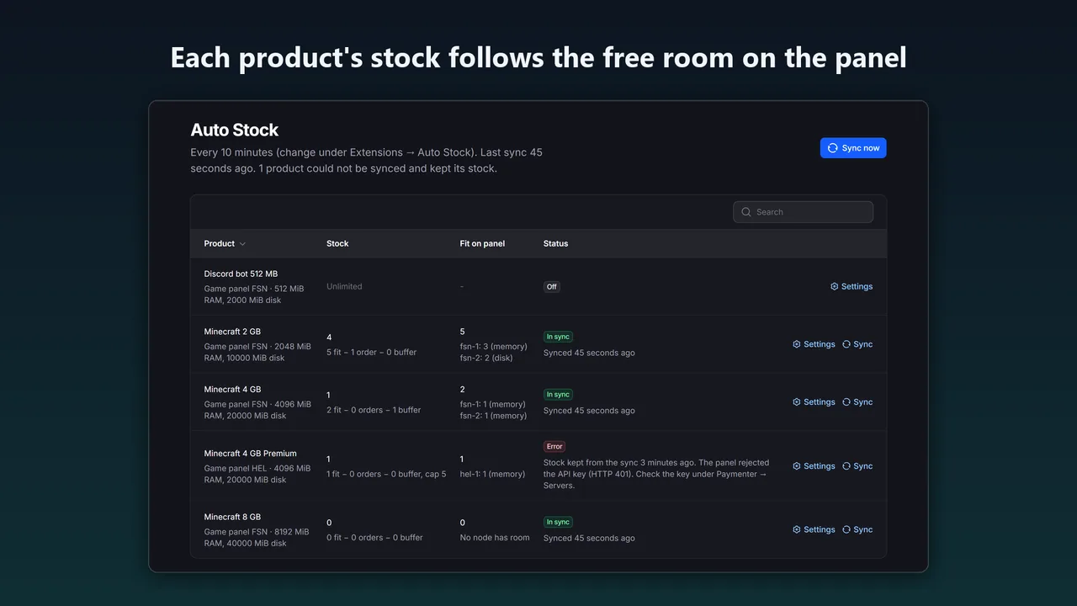The height and width of the screenshot is (606, 1077).
Task: Click the In sync badge for Minecraft 8 GB
Action: (558, 522)
